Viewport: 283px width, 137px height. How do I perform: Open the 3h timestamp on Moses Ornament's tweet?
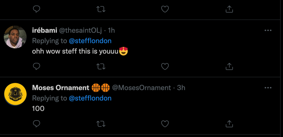pos(181,88)
